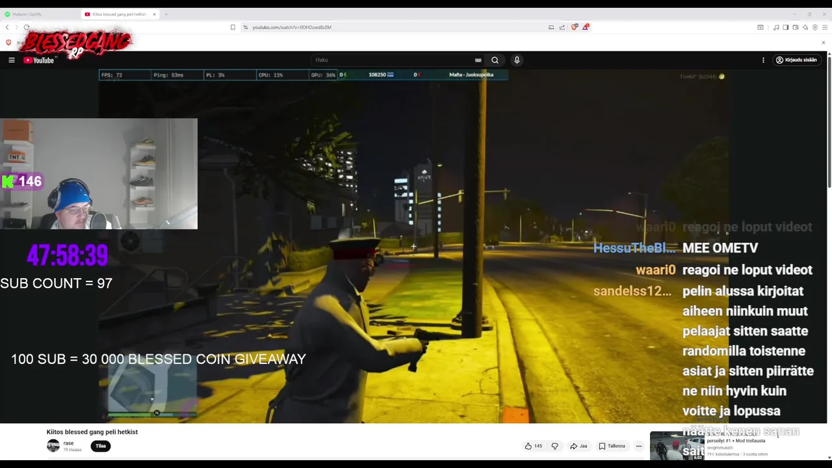Start voice search with the microphone icon
Viewport: 832px width, 468px height.
tap(517, 60)
